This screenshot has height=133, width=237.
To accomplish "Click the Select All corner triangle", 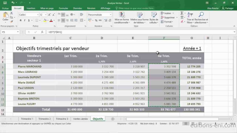I will coord(4,38).
